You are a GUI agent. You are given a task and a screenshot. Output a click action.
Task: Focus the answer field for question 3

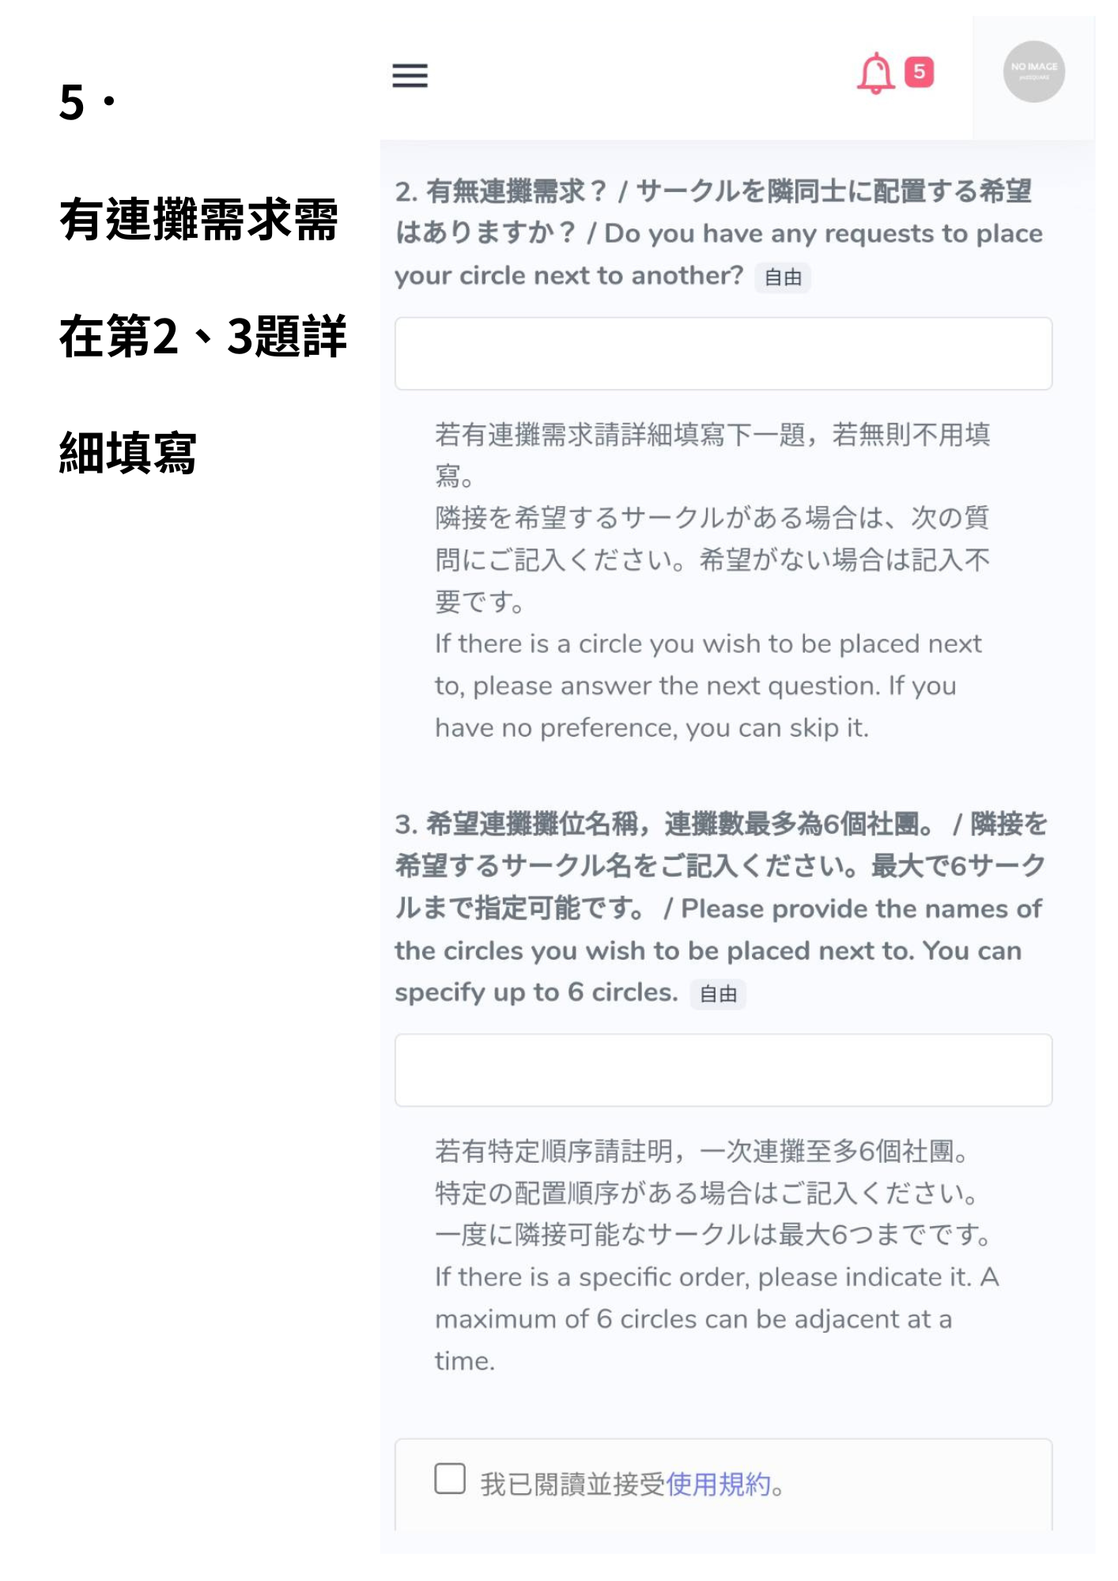[x=723, y=1070]
